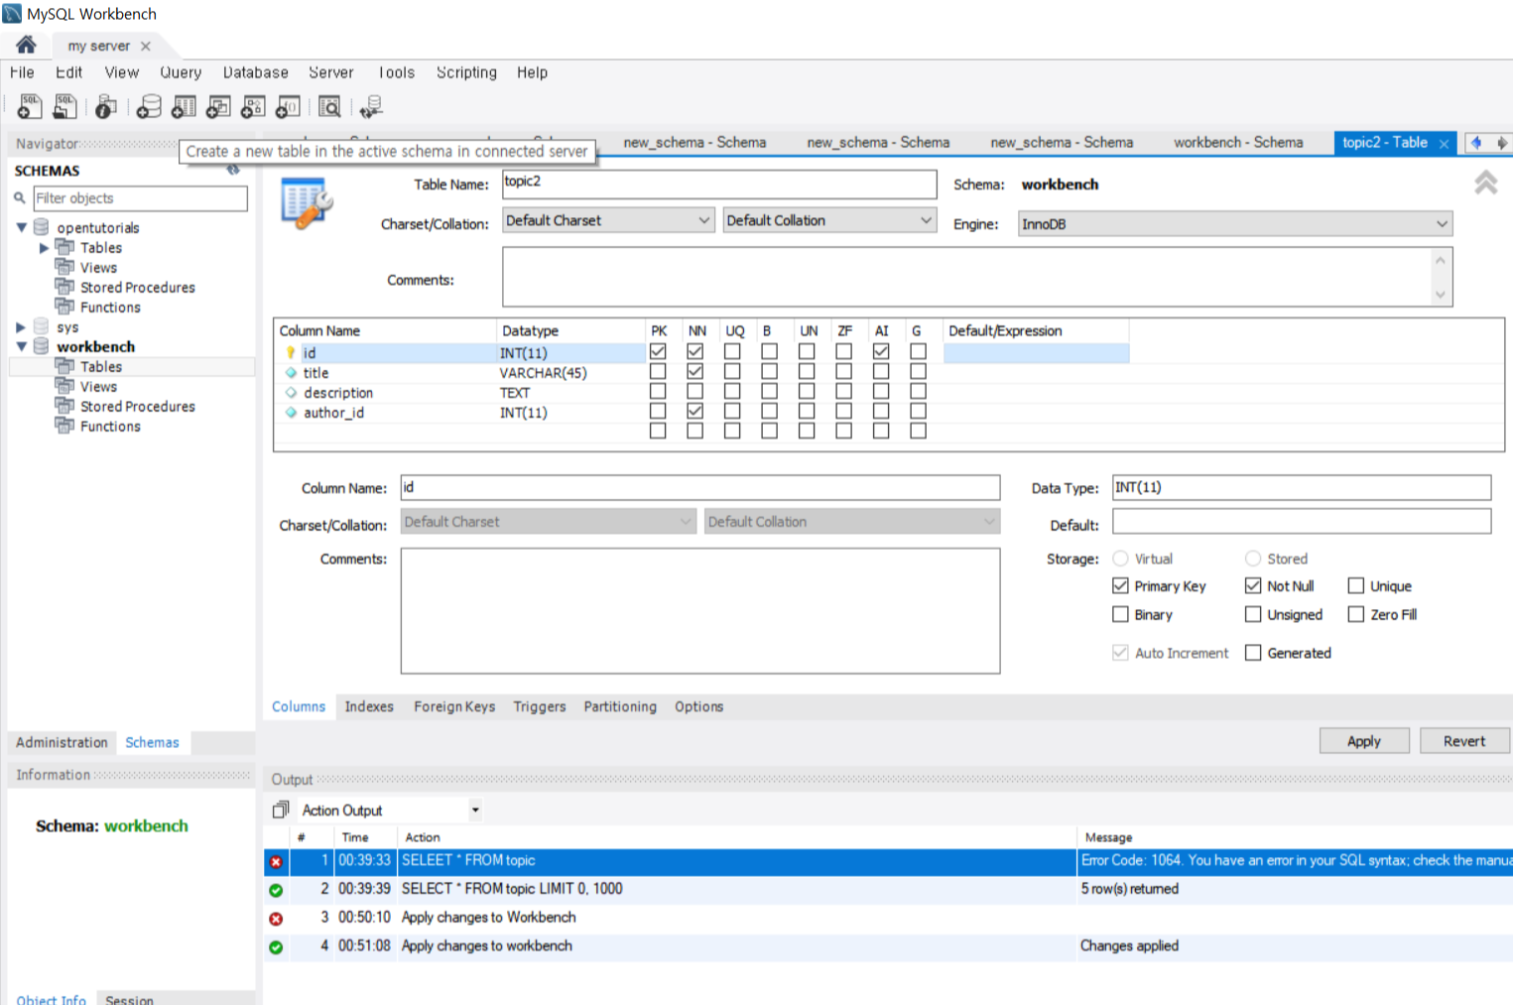Open the Engine InnoDB dropdown
This screenshot has width=1513, height=1005.
click(1235, 224)
